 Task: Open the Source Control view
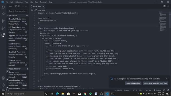point(3,21)
